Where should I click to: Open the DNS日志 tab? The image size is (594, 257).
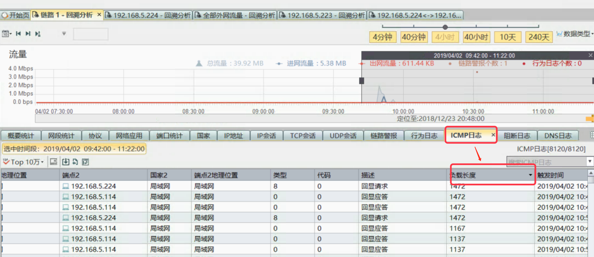coord(558,136)
